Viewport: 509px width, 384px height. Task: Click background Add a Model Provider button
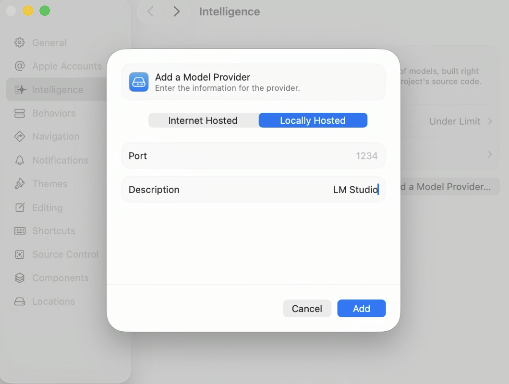coord(450,187)
